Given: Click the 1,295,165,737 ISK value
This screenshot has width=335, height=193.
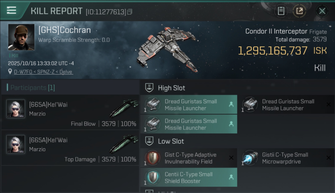Looking at the screenshot, I should [x=282, y=51].
